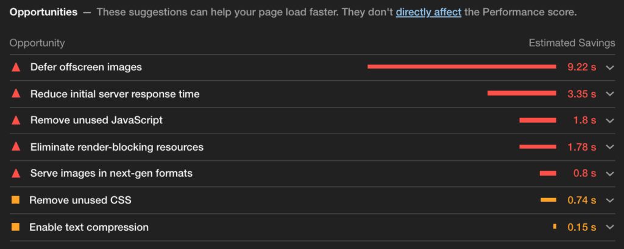The width and height of the screenshot is (624, 249).
Task: Expand the Defer offscreen images chevron
Action: pyautogui.click(x=610, y=67)
